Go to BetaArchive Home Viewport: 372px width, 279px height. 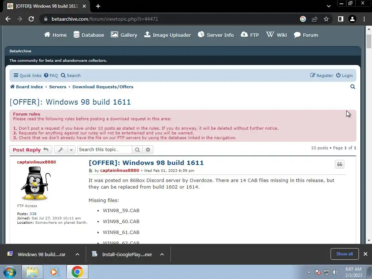[x=55, y=35]
